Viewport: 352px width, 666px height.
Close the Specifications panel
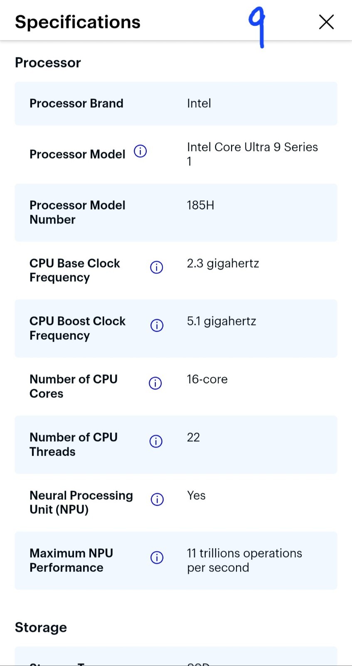click(x=326, y=22)
